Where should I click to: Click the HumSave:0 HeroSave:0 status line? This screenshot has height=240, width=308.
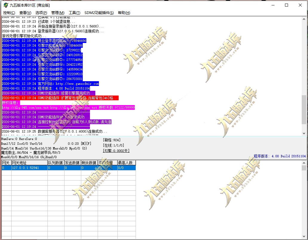pyautogui.click(x=19, y=139)
